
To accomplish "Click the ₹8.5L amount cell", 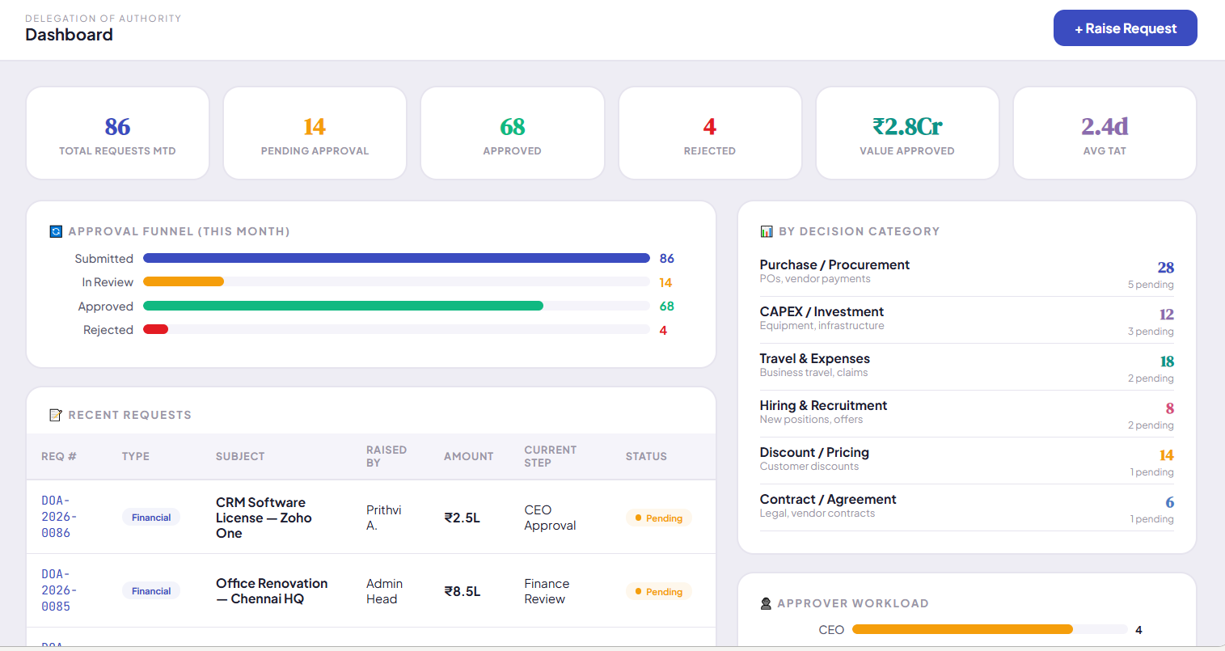I will (x=462, y=591).
